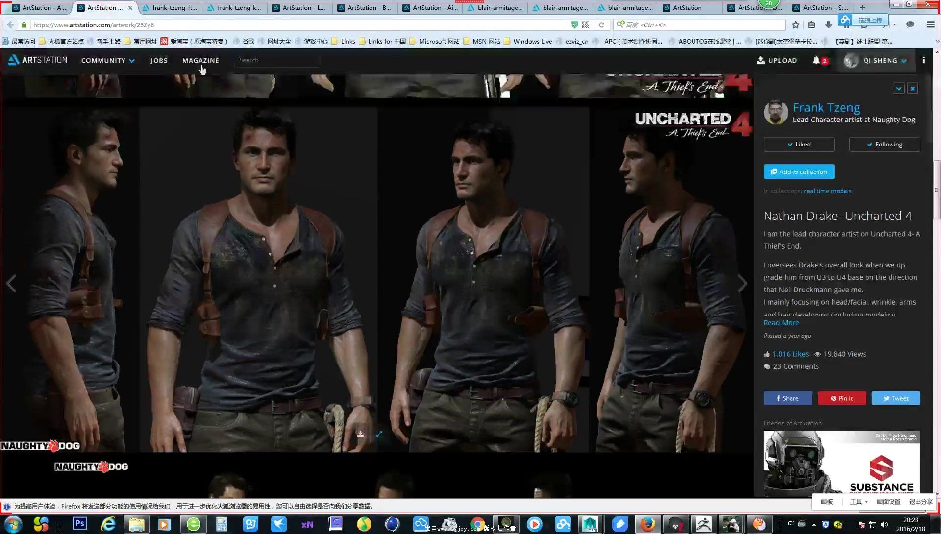The height and width of the screenshot is (534, 941).
Task: Open the three-dot more options menu
Action: (924, 60)
